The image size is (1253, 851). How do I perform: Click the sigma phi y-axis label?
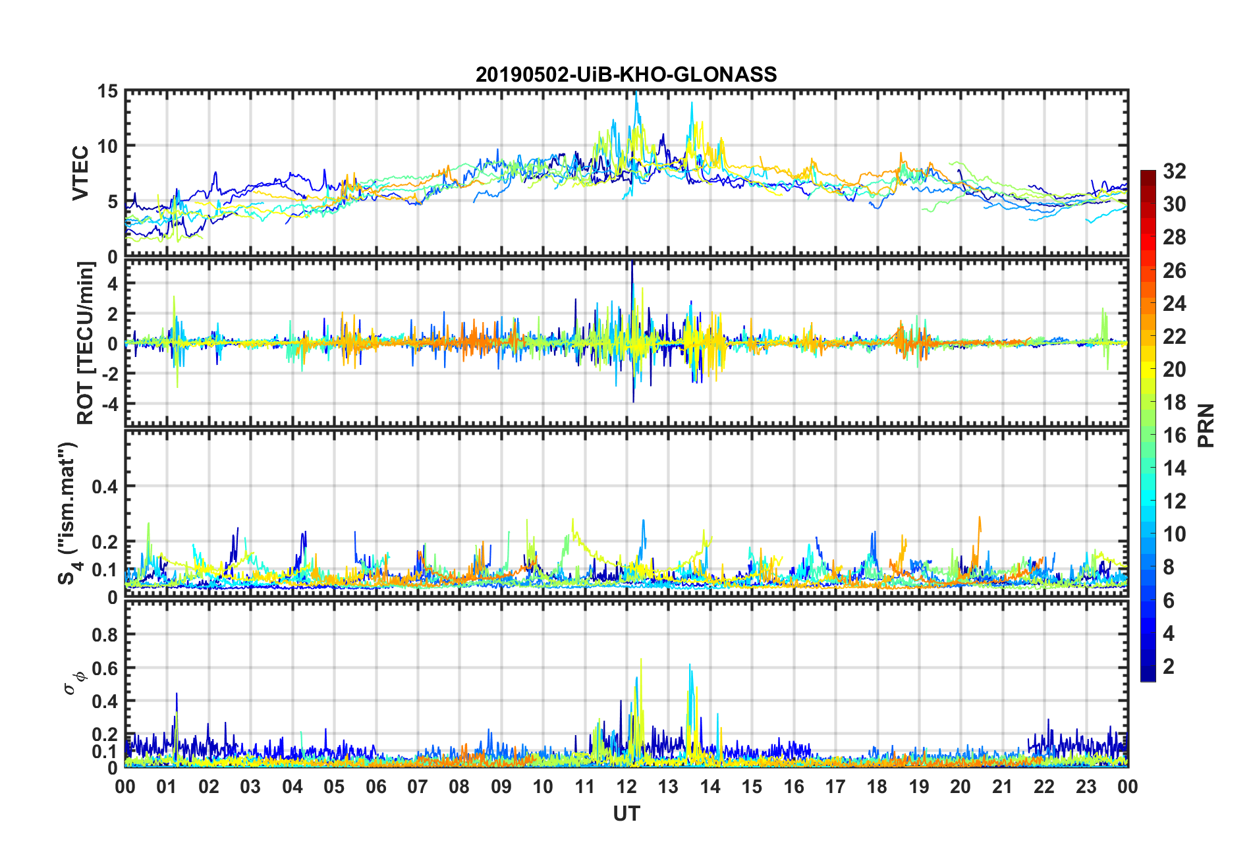(74, 682)
